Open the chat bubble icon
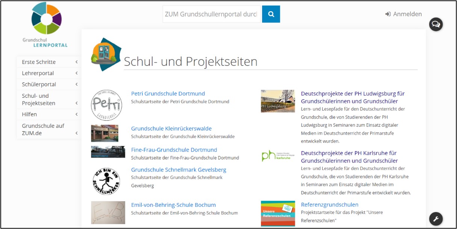 coord(436,24)
